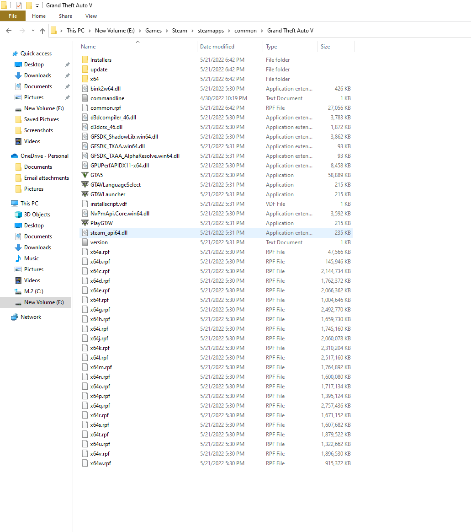
Task: Click the Music note icon in sidebar
Action: [x=18, y=258]
